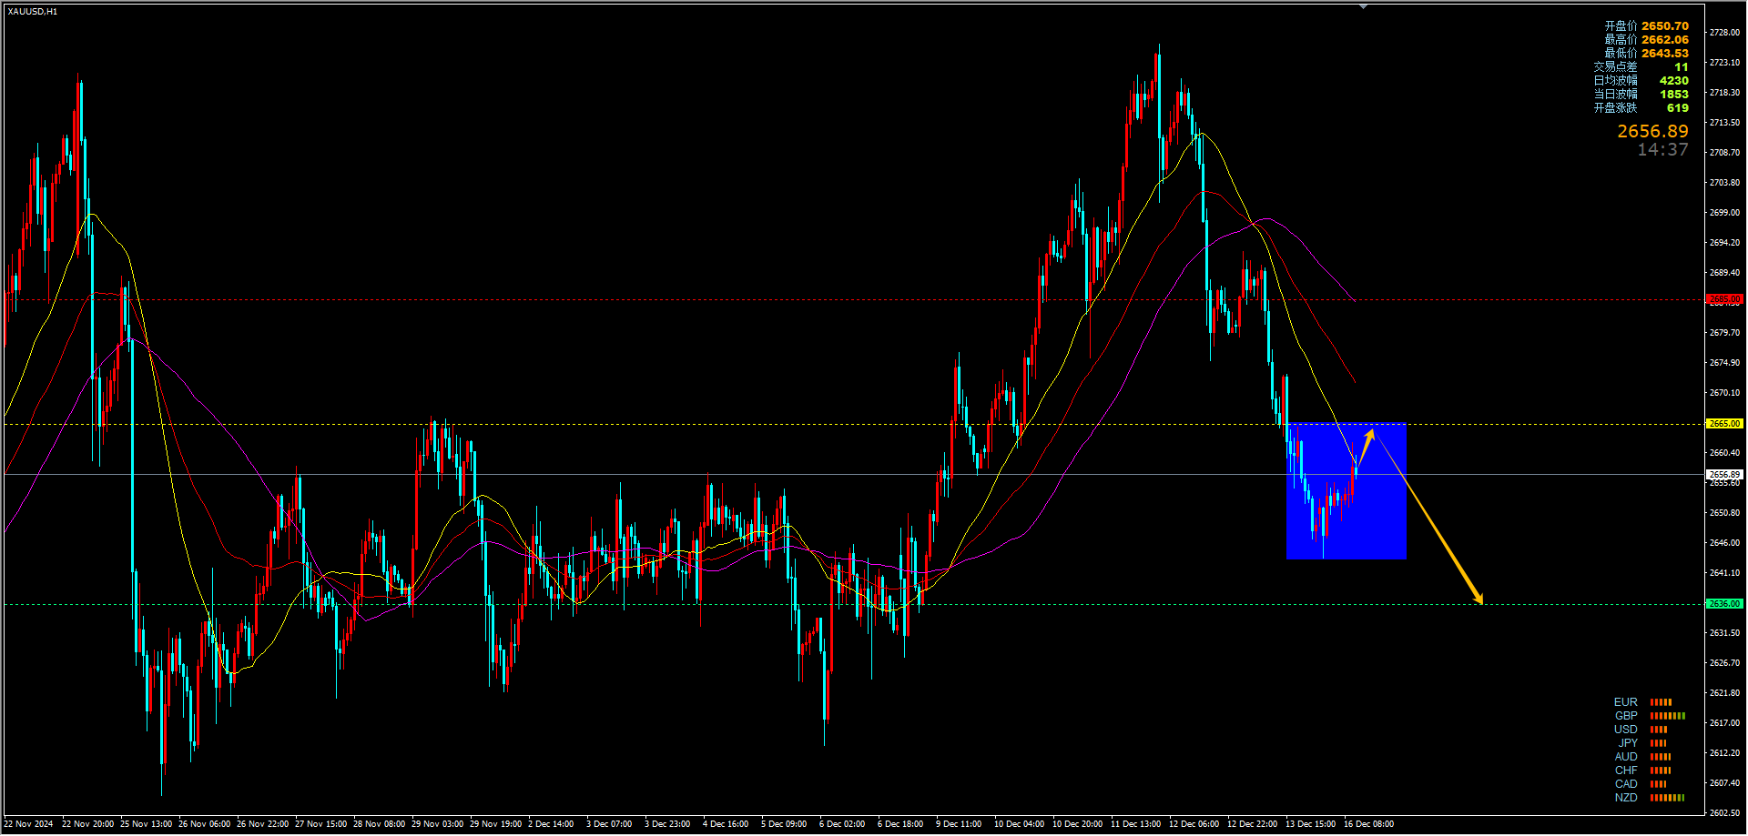Select the green 2636.00 price line label
This screenshot has width=1748, height=836.
[1724, 604]
